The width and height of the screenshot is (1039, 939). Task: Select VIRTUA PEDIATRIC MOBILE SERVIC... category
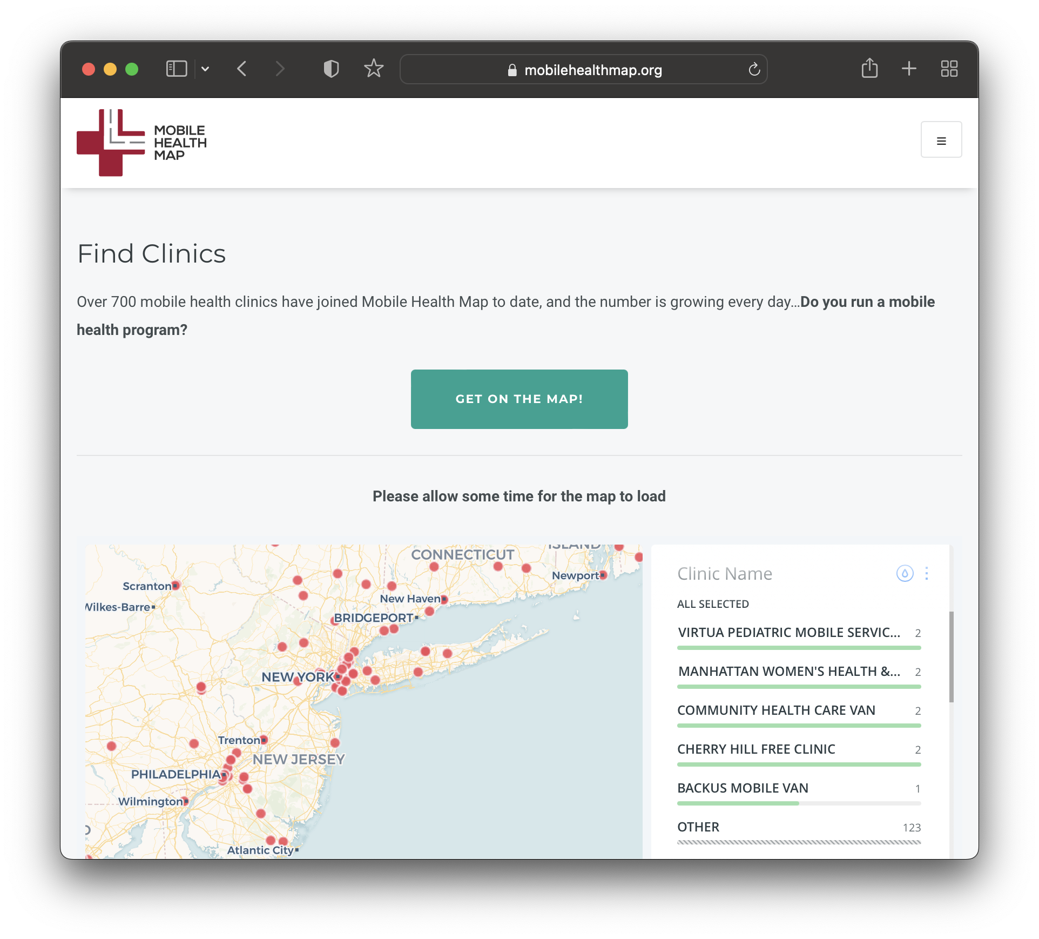[x=788, y=633]
